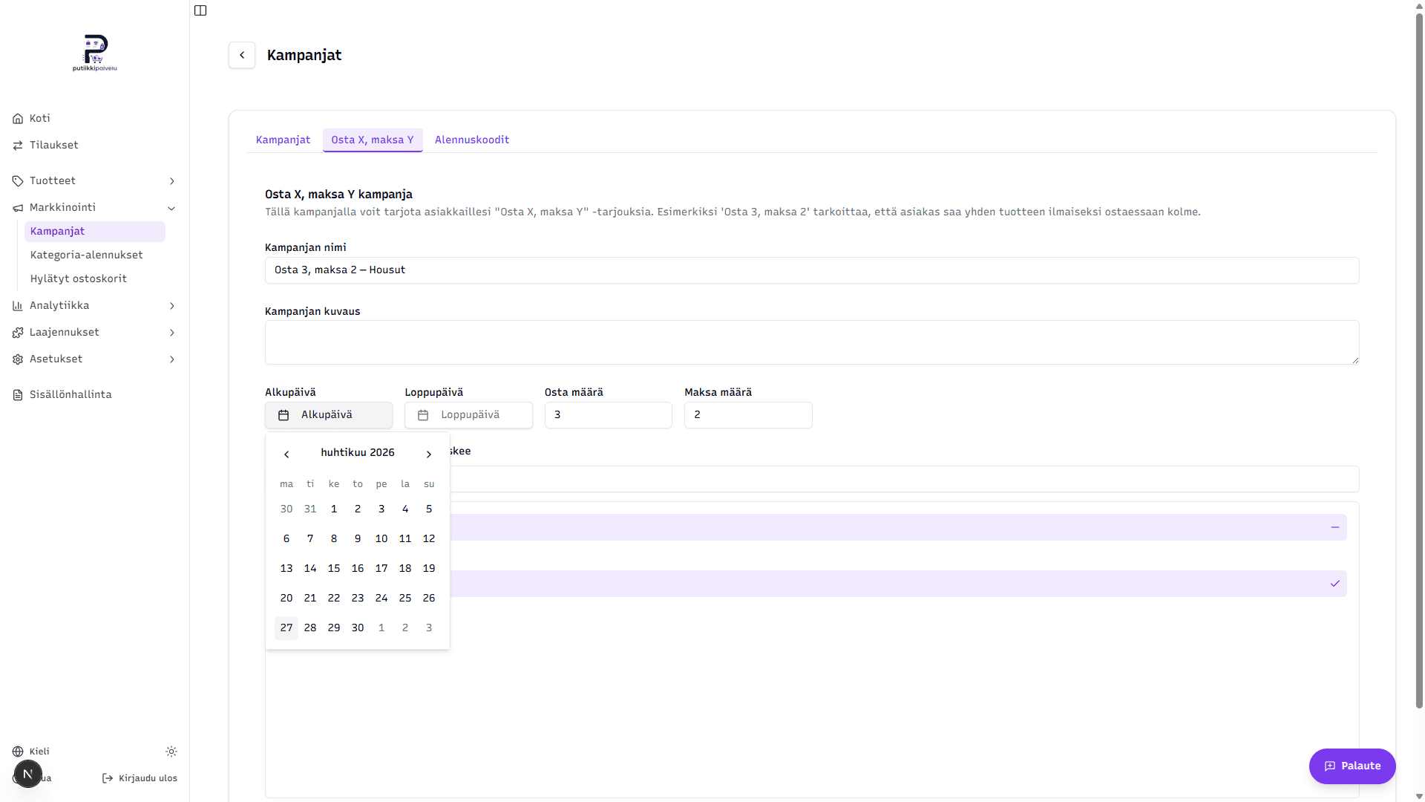Viewport: 1425px width, 802px height.
Task: Switch to the Osta X, maksa Y tab
Action: [373, 140]
